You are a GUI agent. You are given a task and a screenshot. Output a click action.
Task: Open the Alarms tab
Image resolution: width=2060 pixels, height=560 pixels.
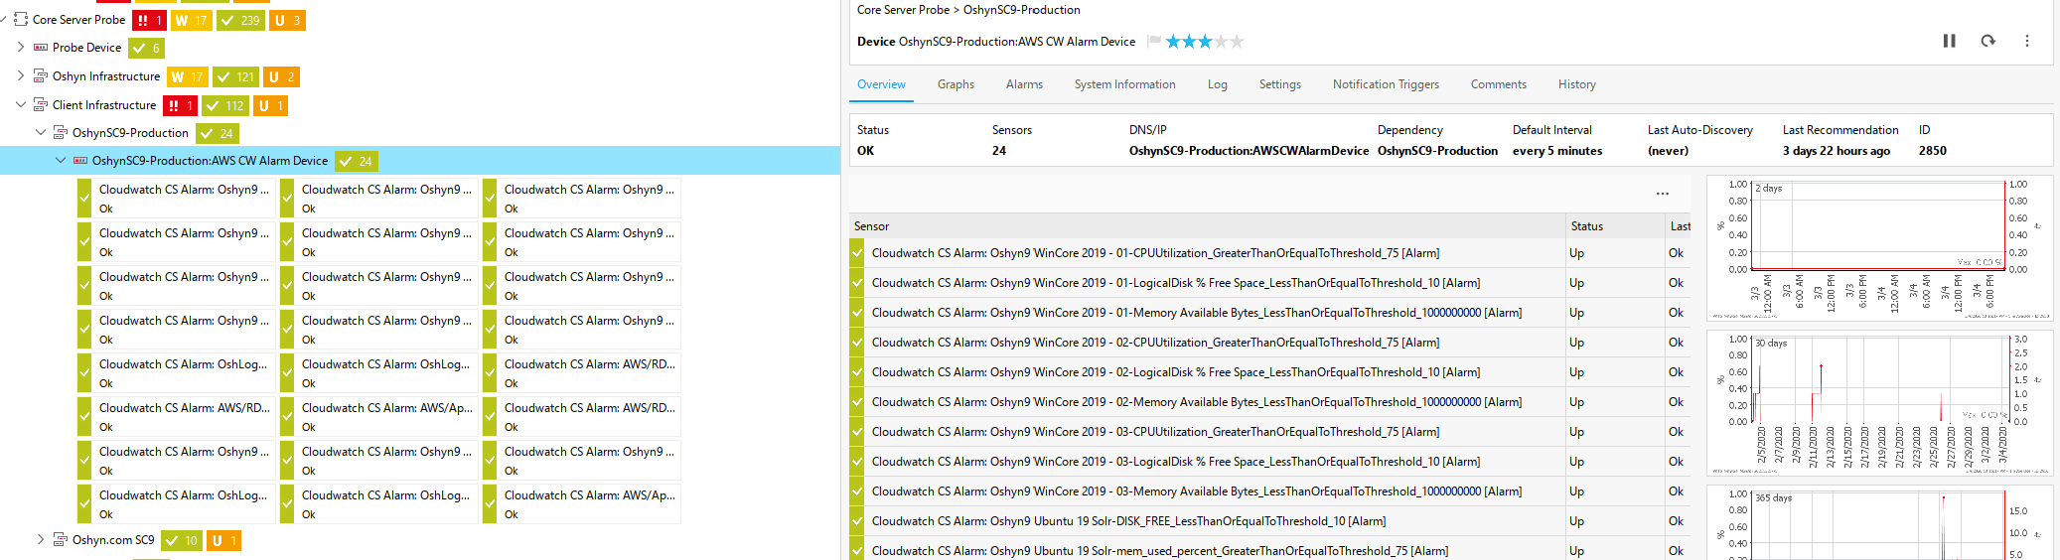click(x=1024, y=84)
